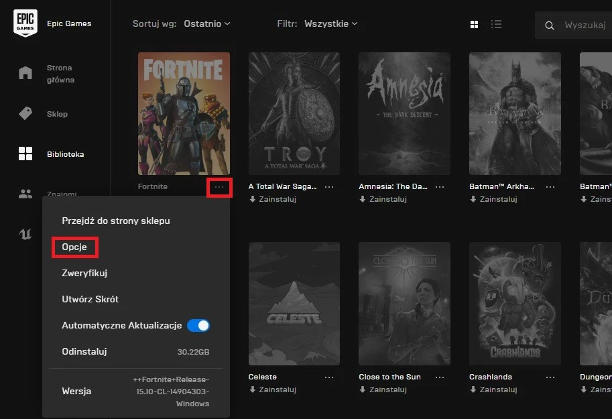Switch to list view layout

pos(496,24)
